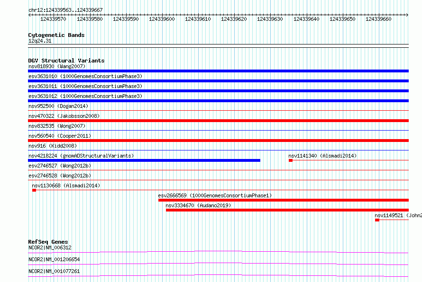
Task: Click the red start block of nsv1149521
Action: 377,220
